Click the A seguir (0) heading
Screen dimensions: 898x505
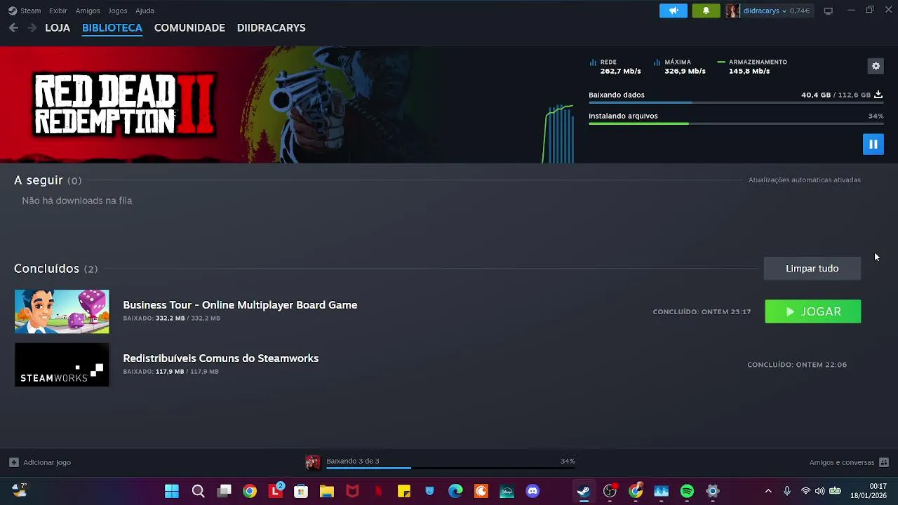[48, 180]
